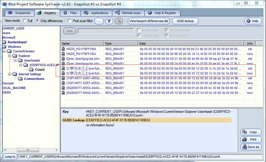Click icon of old Q:\学习 row

click(63, 68)
